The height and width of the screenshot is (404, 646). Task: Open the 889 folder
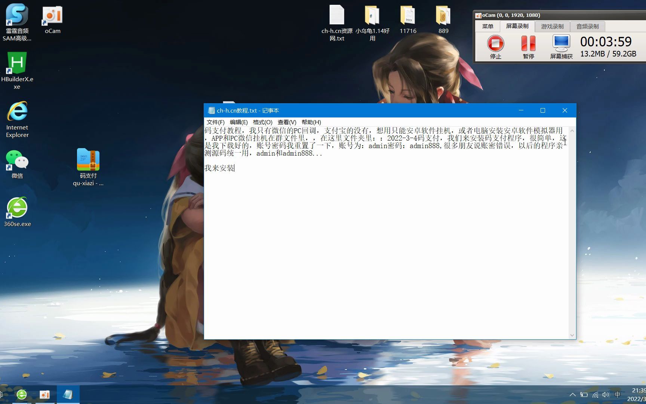(x=443, y=19)
